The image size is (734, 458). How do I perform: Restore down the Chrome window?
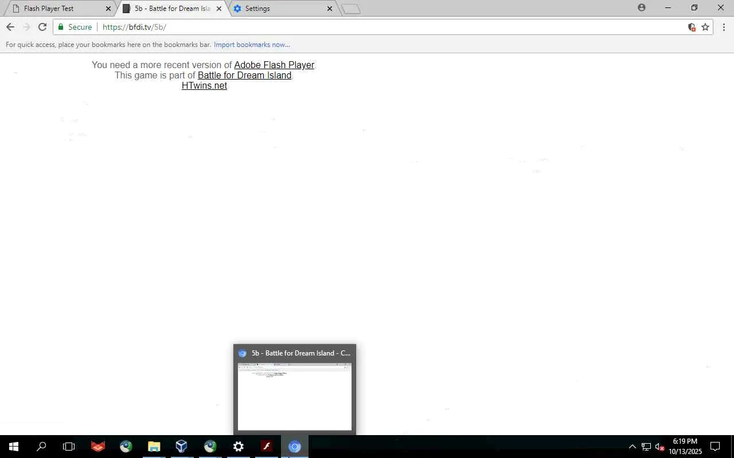694,7
